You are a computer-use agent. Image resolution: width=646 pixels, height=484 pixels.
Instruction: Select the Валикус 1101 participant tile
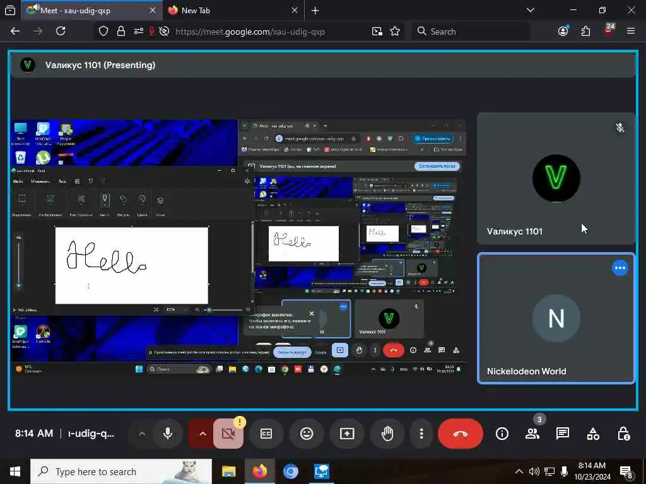point(556,178)
